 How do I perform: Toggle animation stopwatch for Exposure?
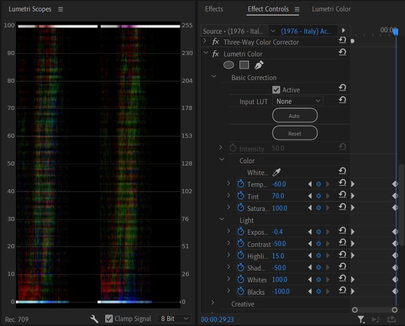[x=241, y=232]
